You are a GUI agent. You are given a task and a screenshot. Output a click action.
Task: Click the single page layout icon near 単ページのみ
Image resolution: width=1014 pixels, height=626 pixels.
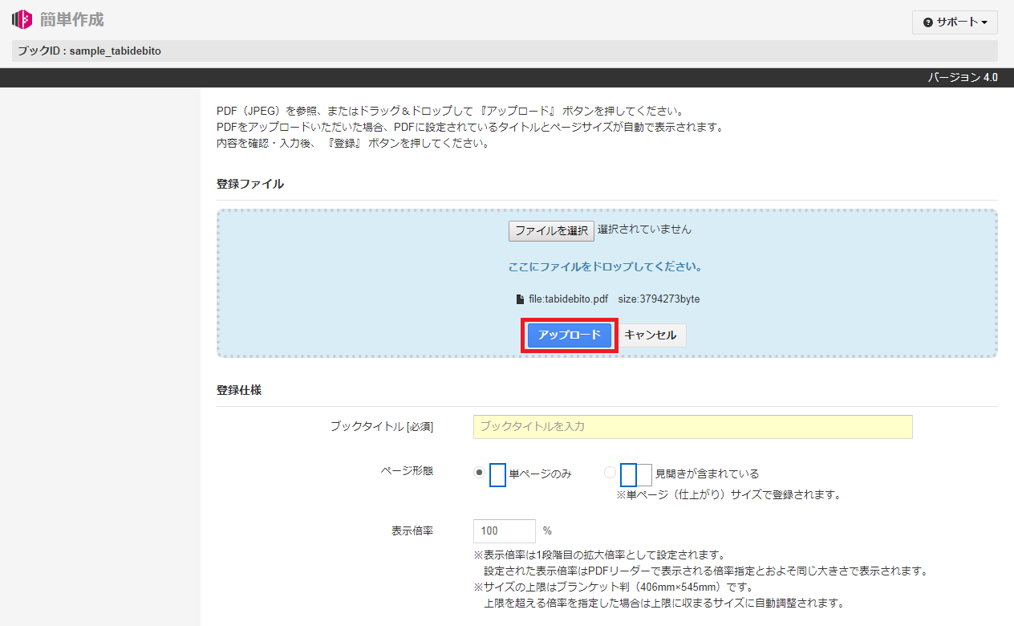tap(497, 474)
